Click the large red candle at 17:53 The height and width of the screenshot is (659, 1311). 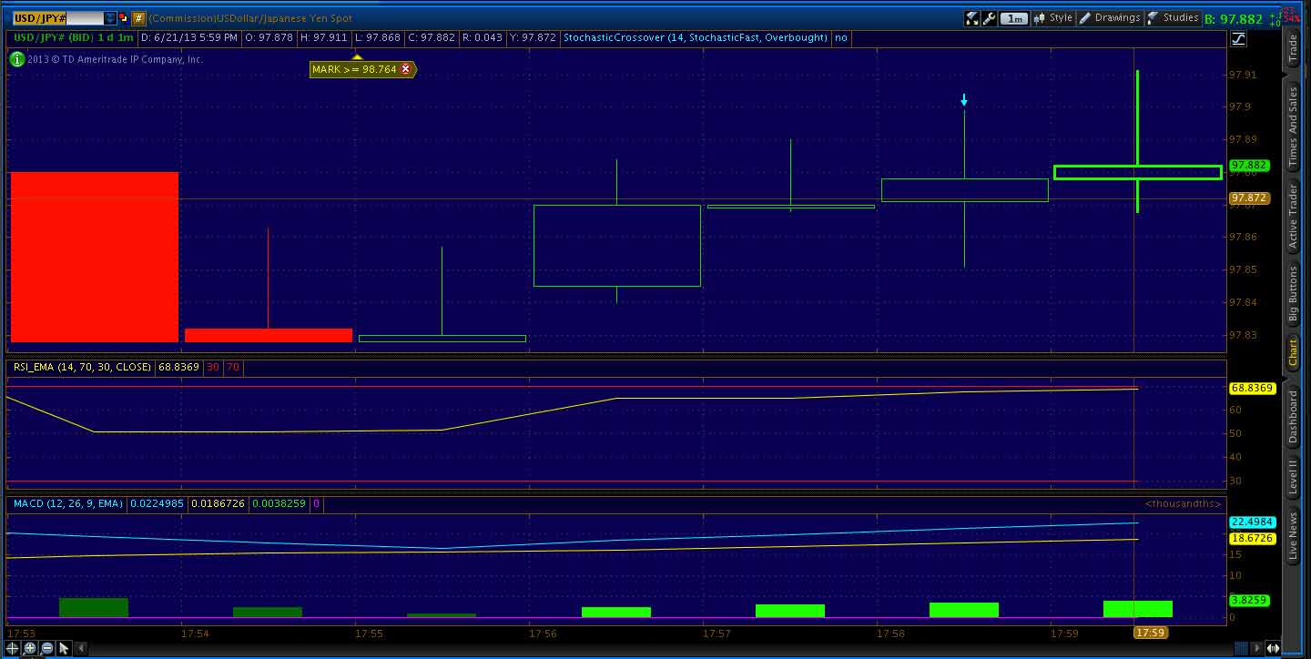94,257
